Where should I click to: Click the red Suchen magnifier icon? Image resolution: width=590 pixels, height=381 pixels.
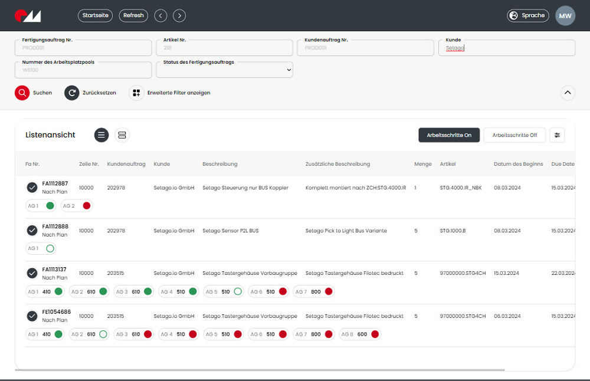tap(22, 93)
